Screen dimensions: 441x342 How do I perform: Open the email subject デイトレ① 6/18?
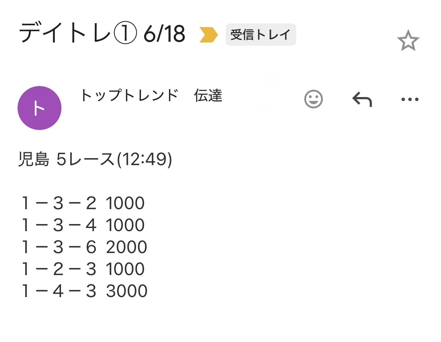(x=102, y=34)
